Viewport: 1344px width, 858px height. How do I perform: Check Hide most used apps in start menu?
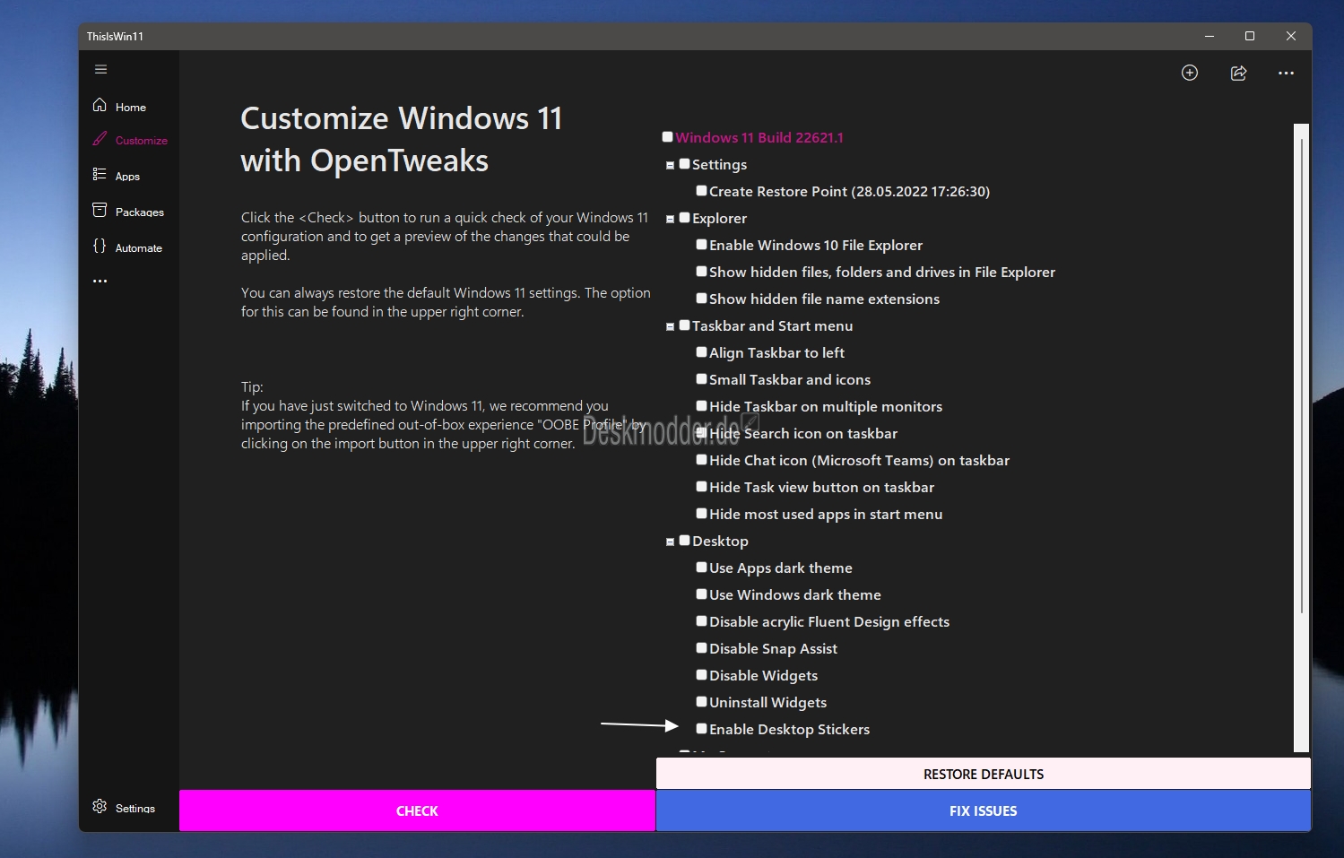click(701, 513)
